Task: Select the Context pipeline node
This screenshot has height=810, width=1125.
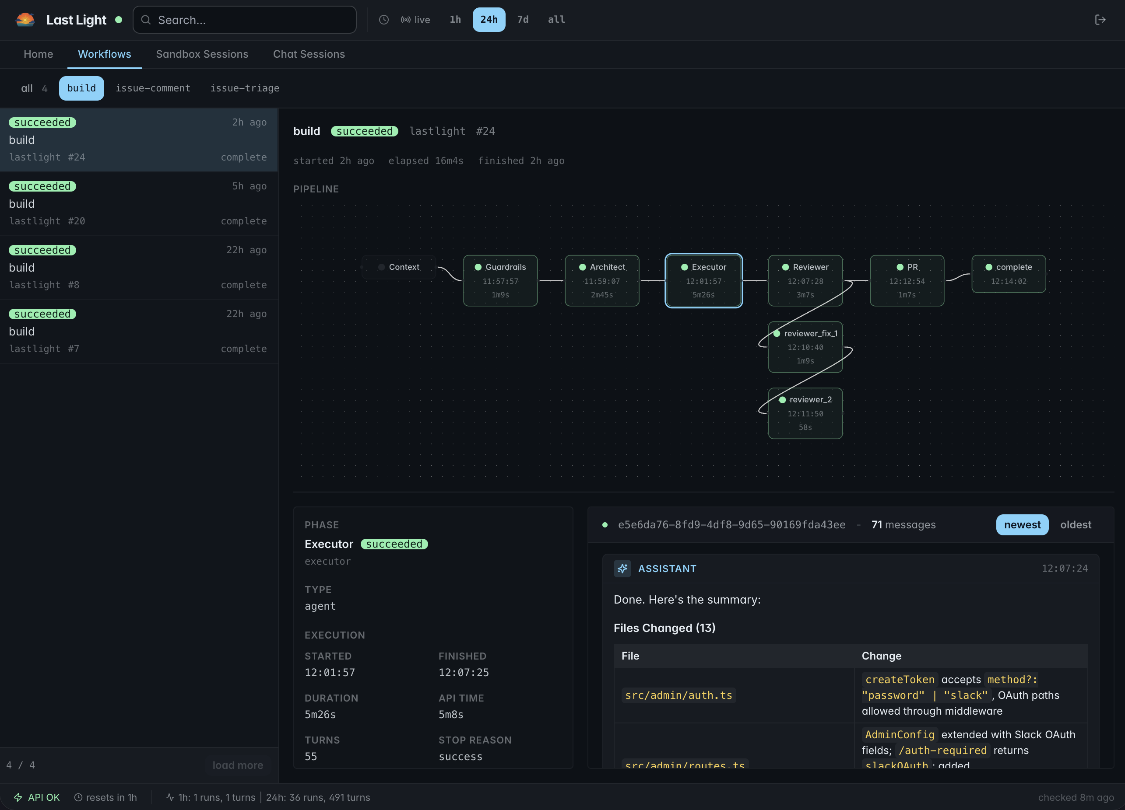Action: (399, 267)
